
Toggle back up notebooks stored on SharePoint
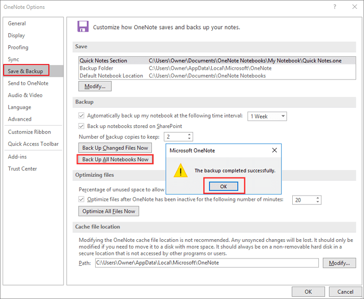(81, 126)
